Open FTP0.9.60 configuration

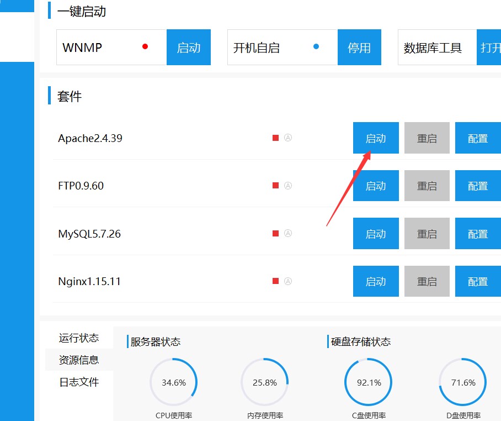478,186
